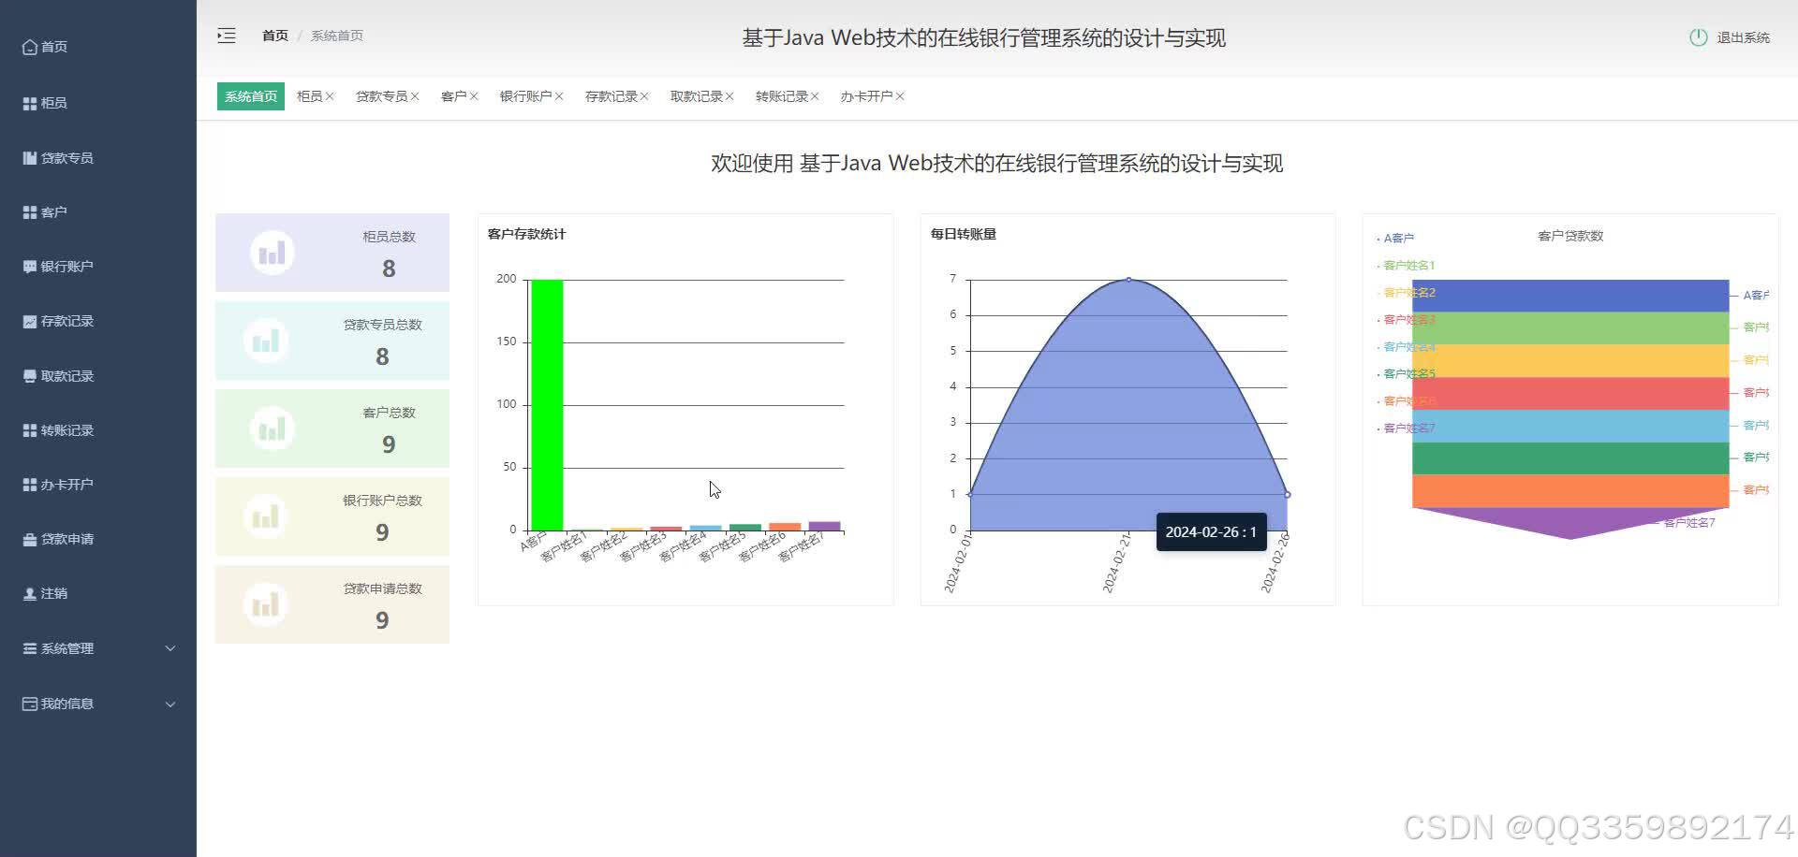
Task: Open 贷款专员 via its sidebar icon
Action: [30, 158]
